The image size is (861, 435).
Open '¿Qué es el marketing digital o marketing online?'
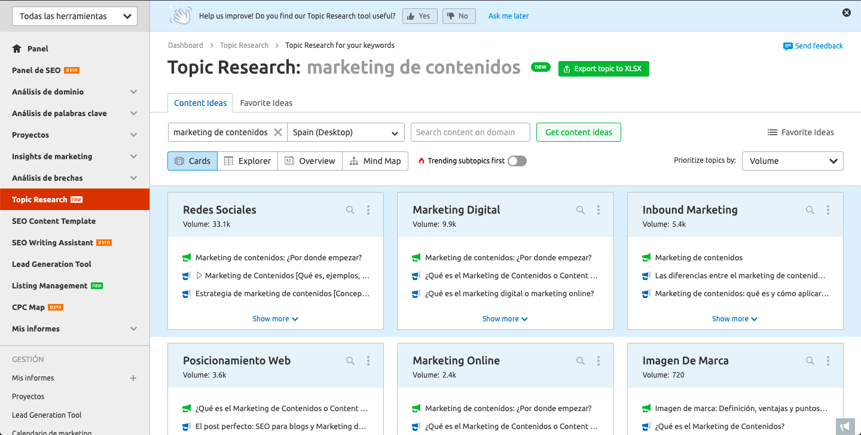[509, 294]
